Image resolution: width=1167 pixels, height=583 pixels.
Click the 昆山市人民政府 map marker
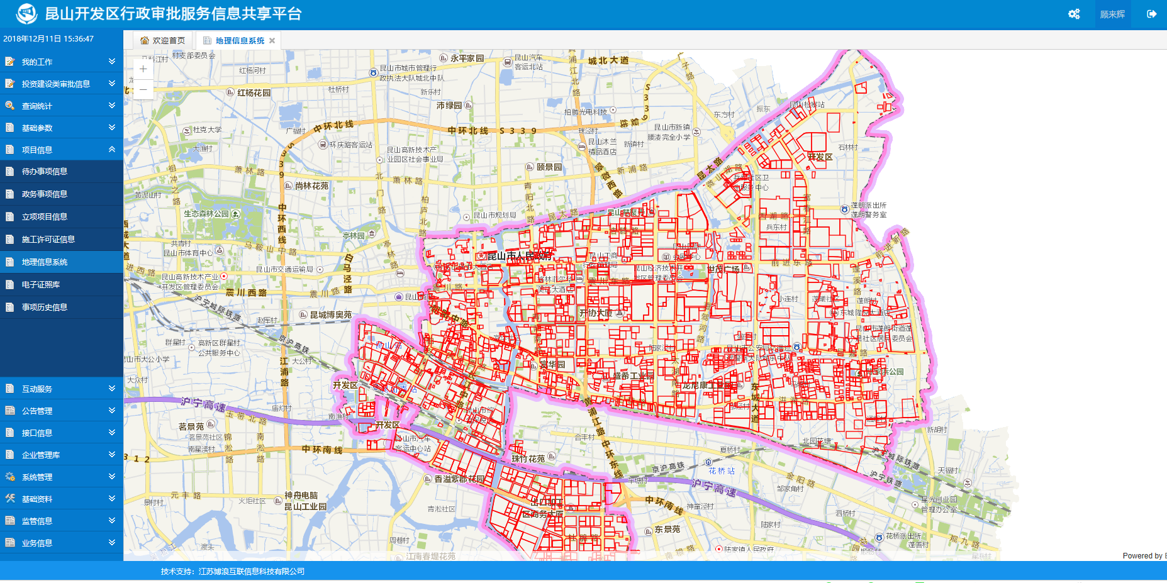tap(481, 256)
